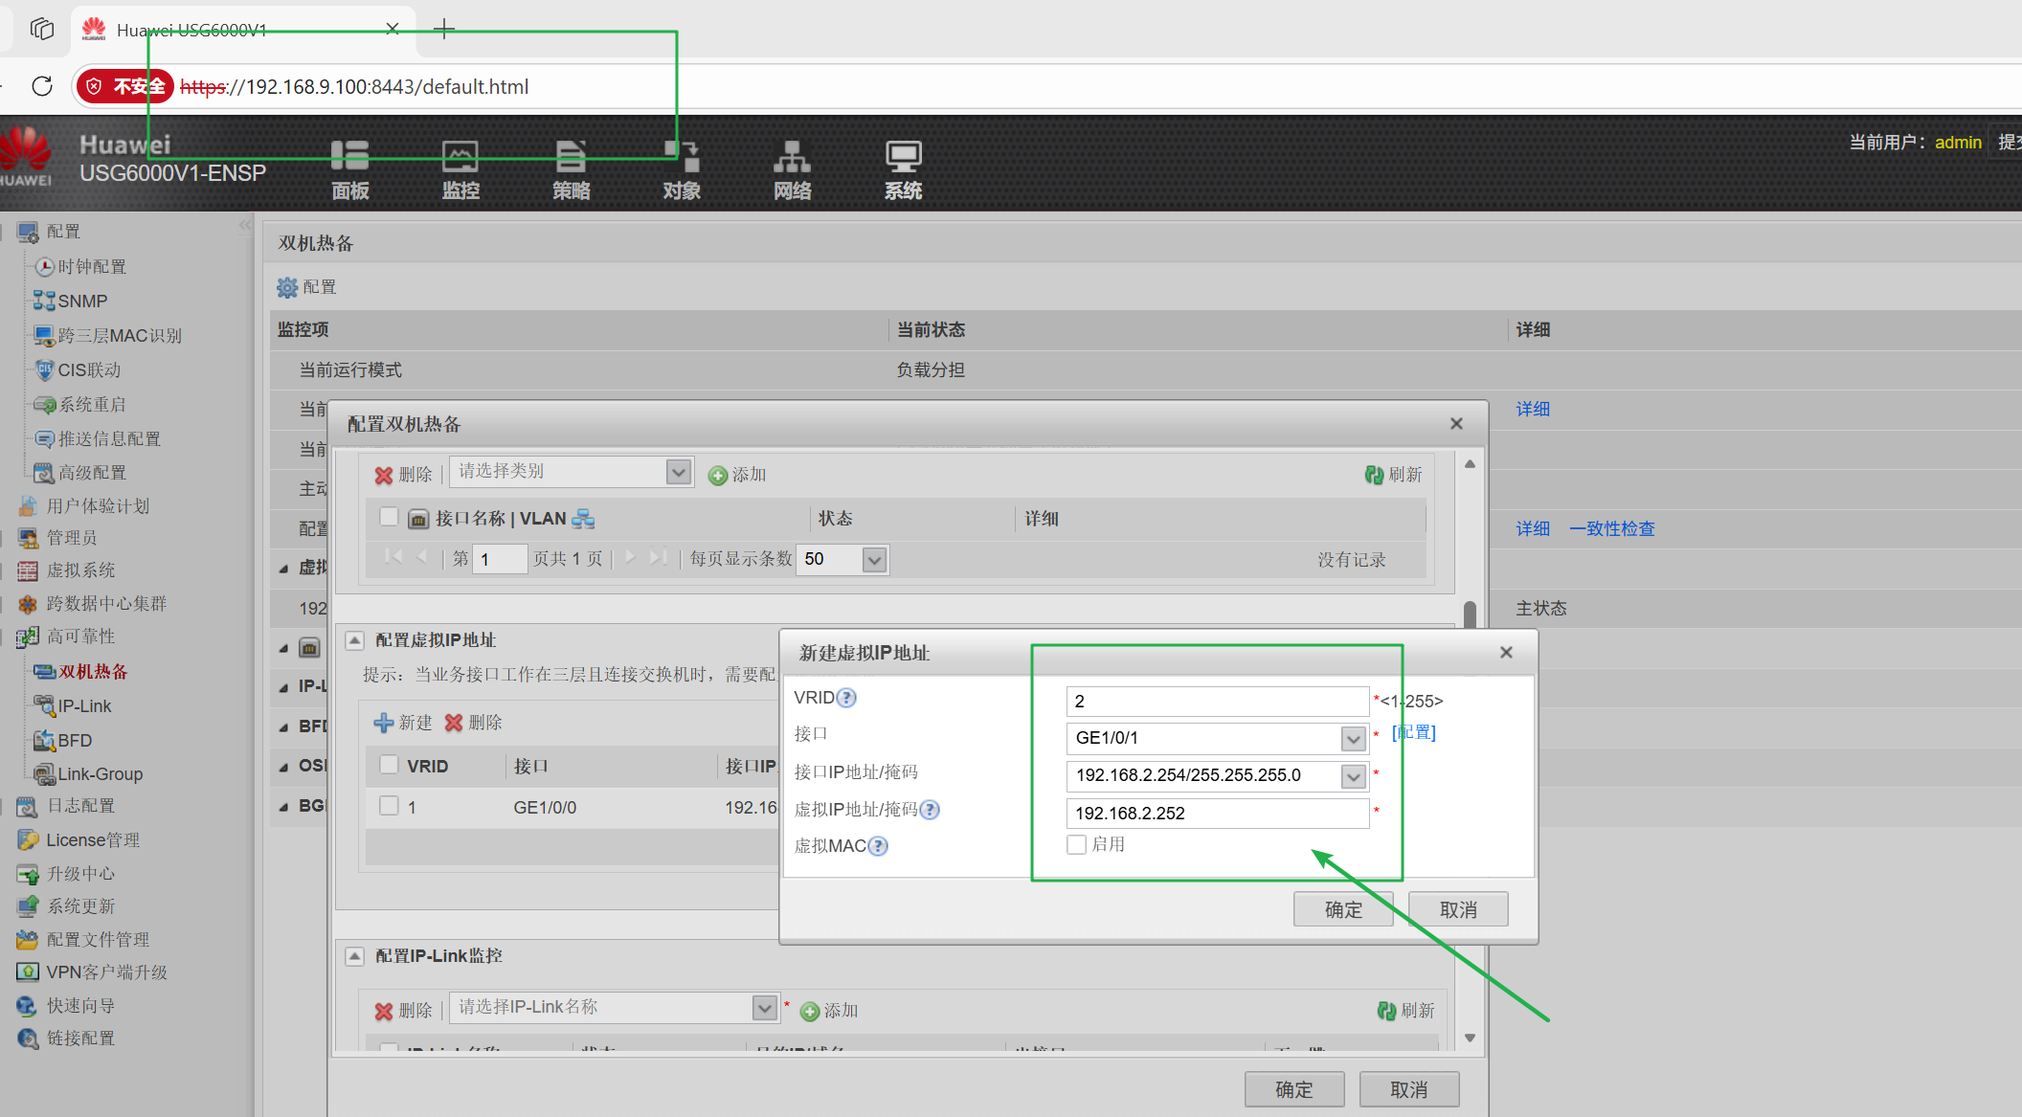This screenshot has width=2022, height=1117.
Task: Click the 虚拟IP地址 input field
Action: click(1216, 813)
